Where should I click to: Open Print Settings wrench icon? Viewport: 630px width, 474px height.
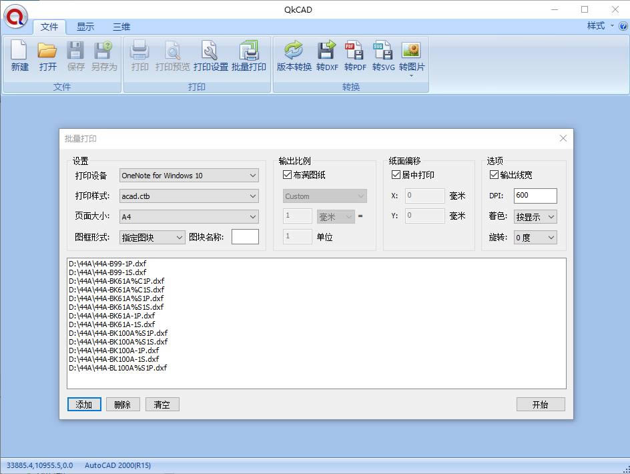[x=210, y=50]
